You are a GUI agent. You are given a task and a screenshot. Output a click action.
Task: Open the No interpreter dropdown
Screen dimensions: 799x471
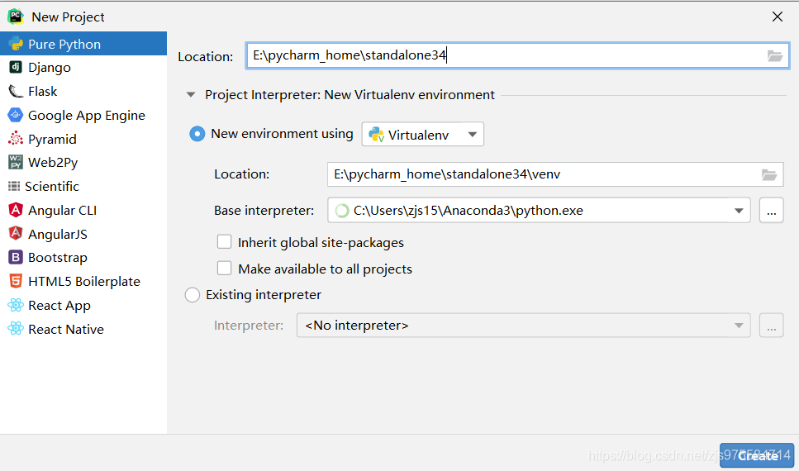tap(523, 326)
